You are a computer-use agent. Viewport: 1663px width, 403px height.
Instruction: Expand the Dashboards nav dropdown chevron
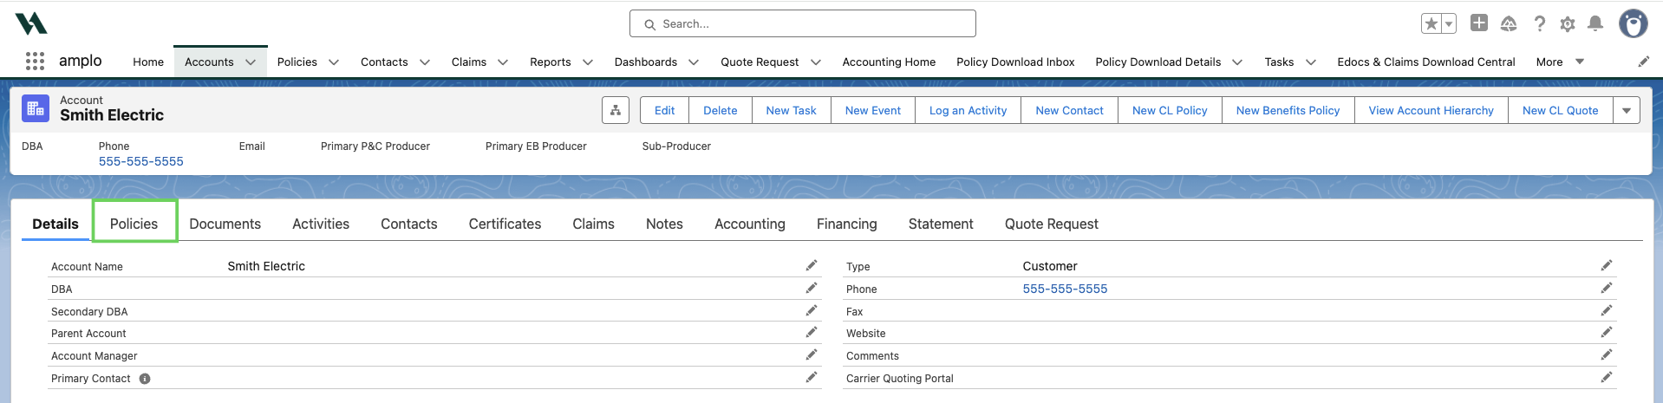pos(694,62)
